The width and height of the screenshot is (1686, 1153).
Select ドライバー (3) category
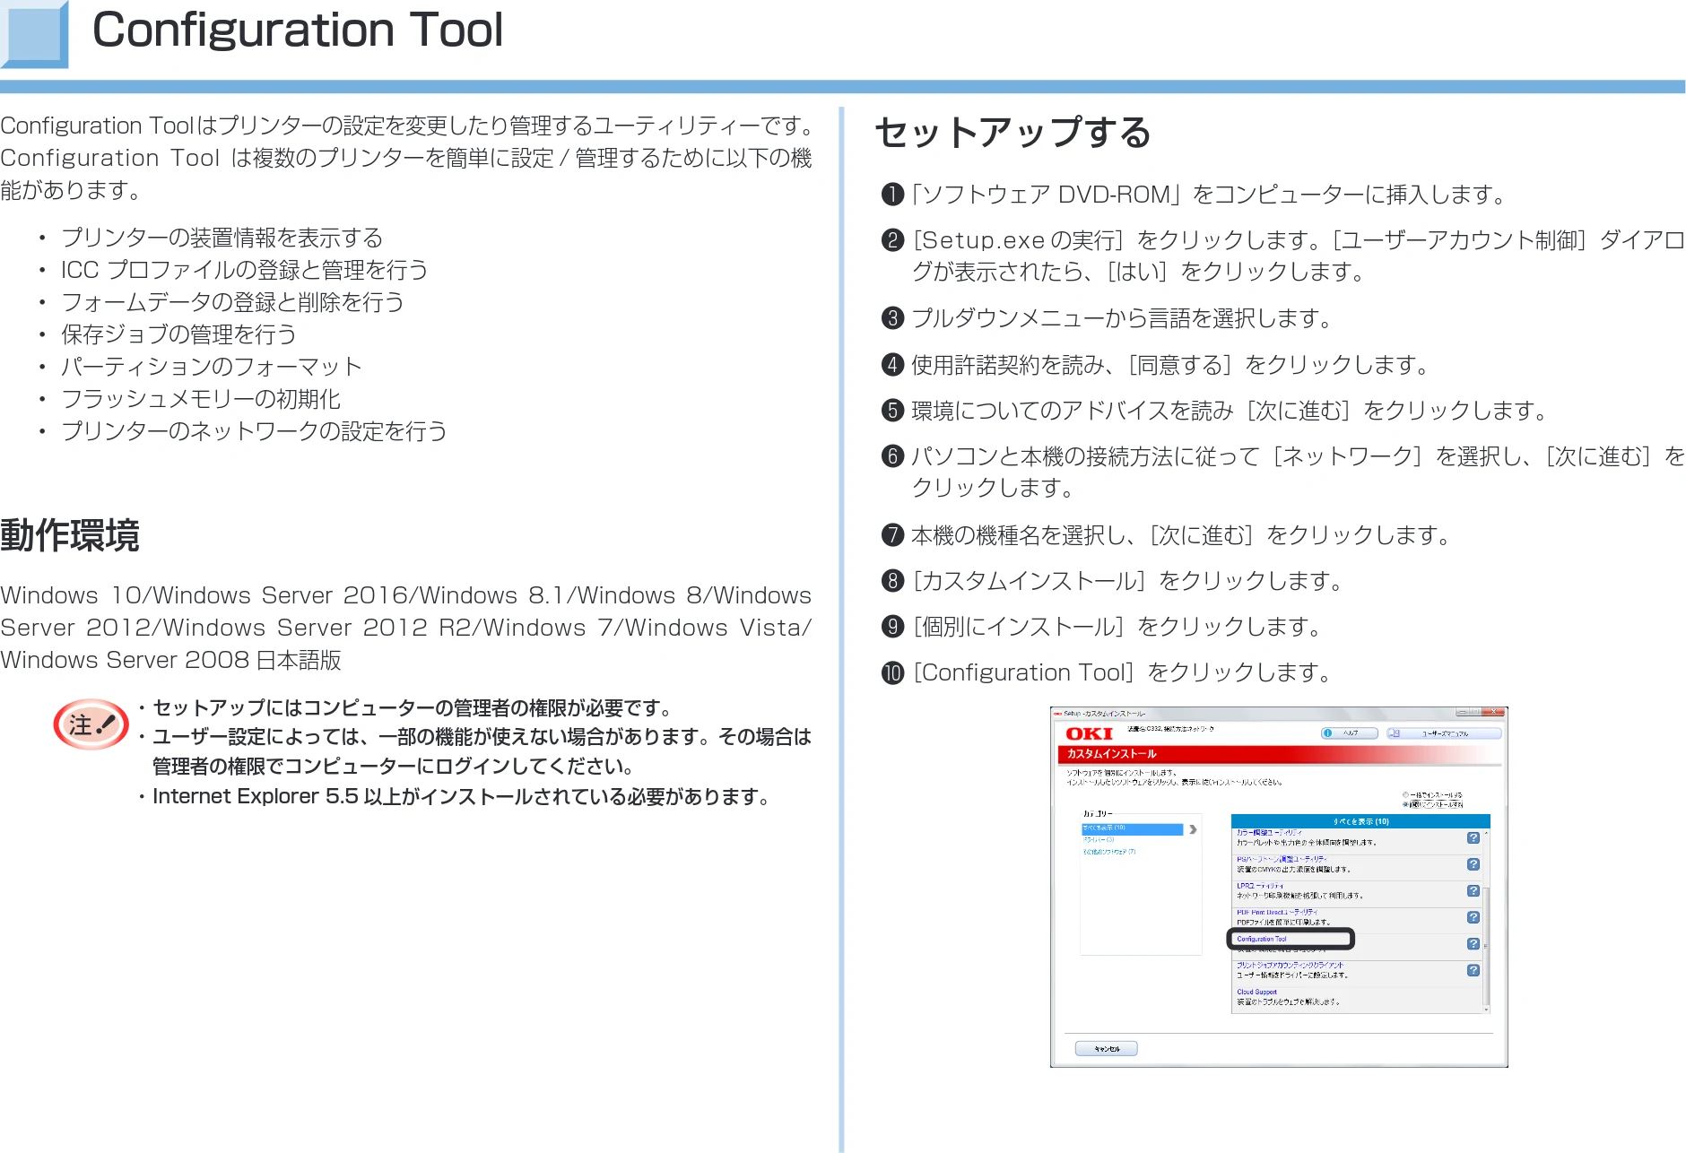point(1099,840)
